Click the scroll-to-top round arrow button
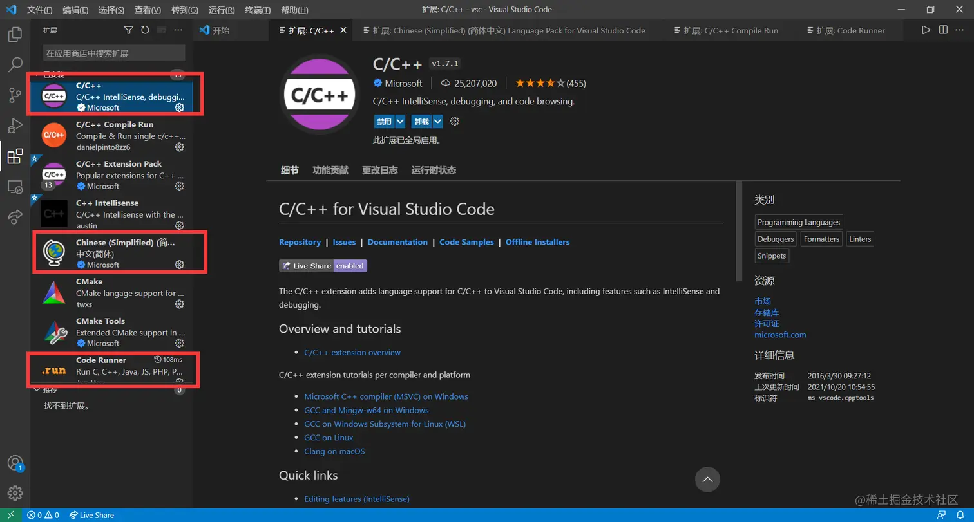This screenshot has width=974, height=522. (707, 479)
